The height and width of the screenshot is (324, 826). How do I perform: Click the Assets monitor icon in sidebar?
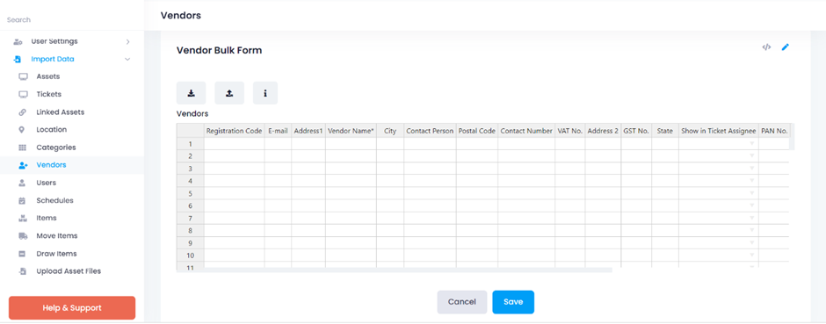click(23, 76)
